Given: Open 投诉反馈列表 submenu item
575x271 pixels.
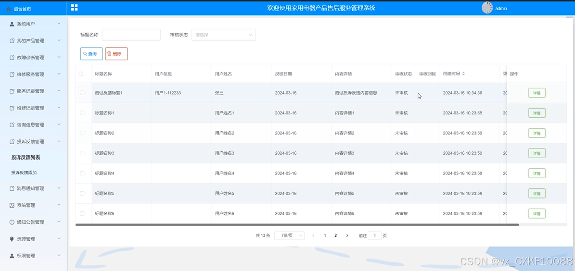Looking at the screenshot, I should [x=26, y=158].
